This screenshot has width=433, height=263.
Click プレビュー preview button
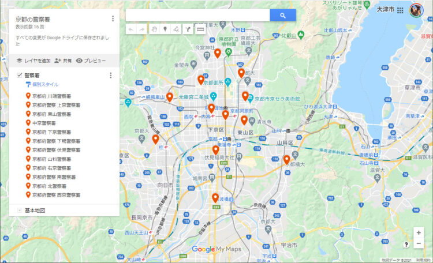tap(91, 61)
